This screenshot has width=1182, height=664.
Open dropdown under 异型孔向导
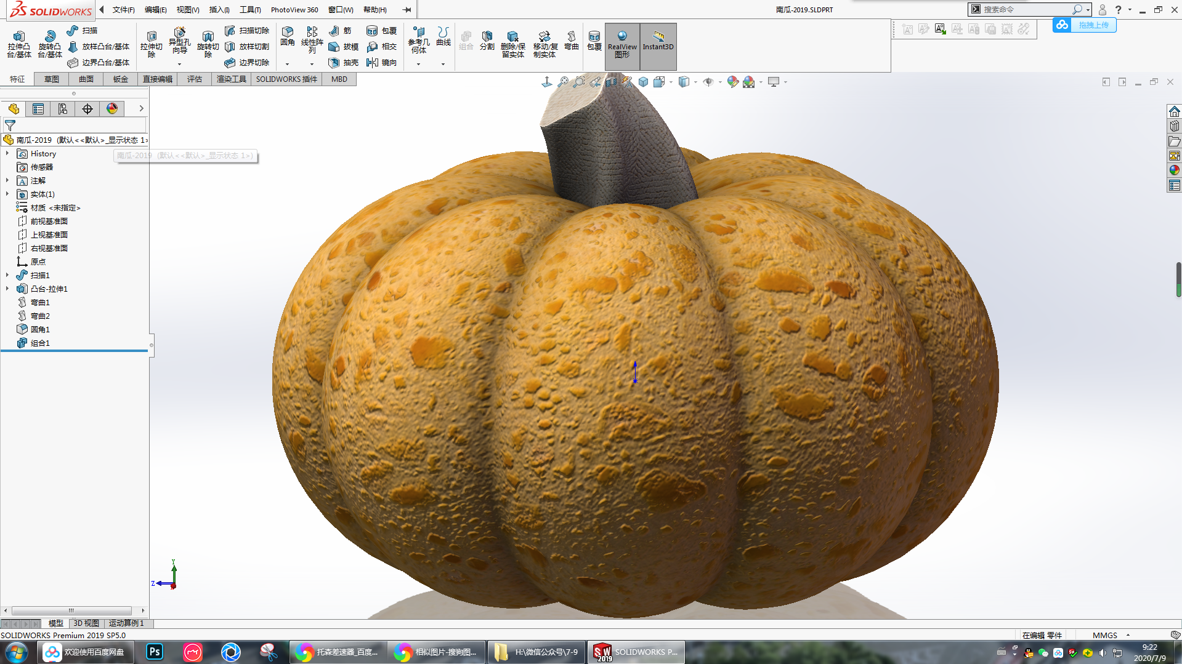coord(179,64)
